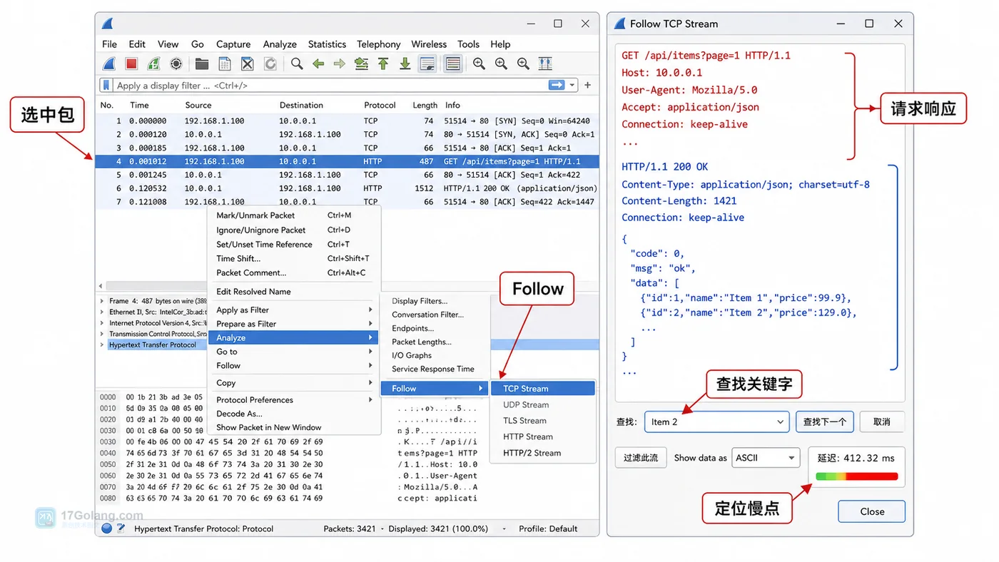Select Mark/Unmark Packet in context menu
Image resolution: width=999 pixels, height=562 pixels.
(294, 215)
